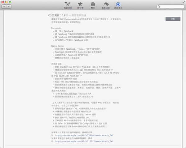Click the line mentioning Power Nap 支援

[82, 67]
